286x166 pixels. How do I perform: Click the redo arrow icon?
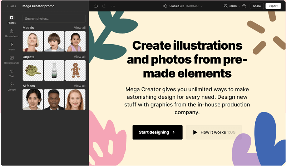click(104, 6)
